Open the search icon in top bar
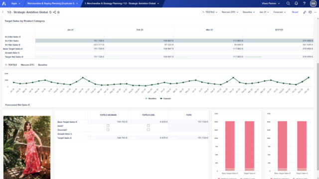319x179 pixels. pos(288,3)
